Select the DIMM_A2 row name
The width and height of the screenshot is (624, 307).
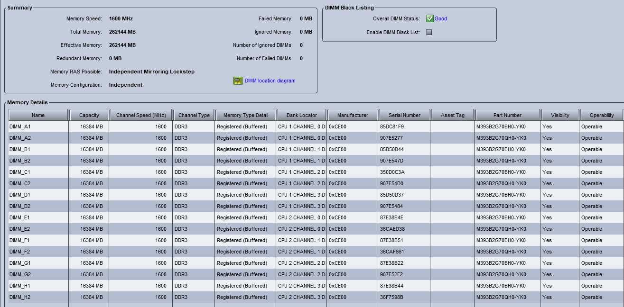(20, 138)
